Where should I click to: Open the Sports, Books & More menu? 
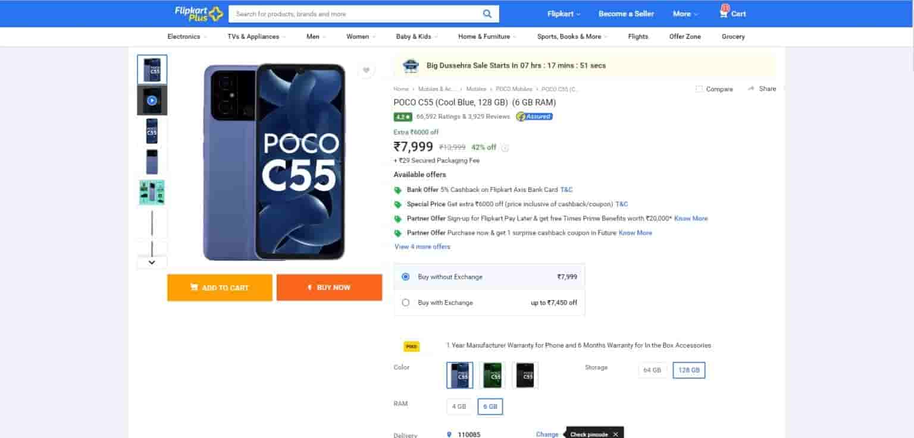pos(570,36)
